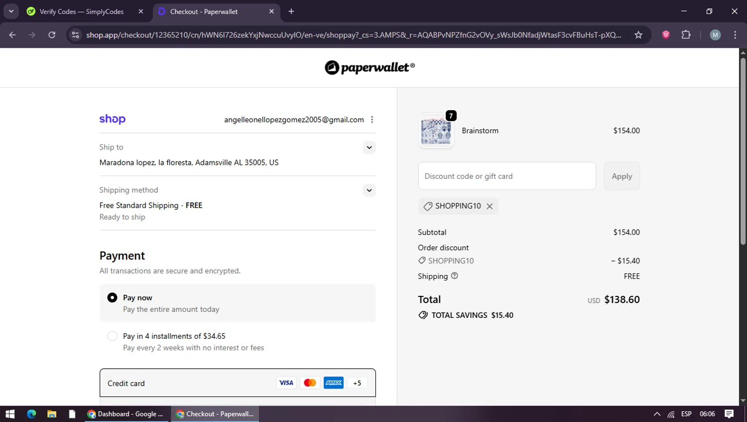Click the Total Savings tag icon
The width and height of the screenshot is (747, 422).
pos(423,315)
